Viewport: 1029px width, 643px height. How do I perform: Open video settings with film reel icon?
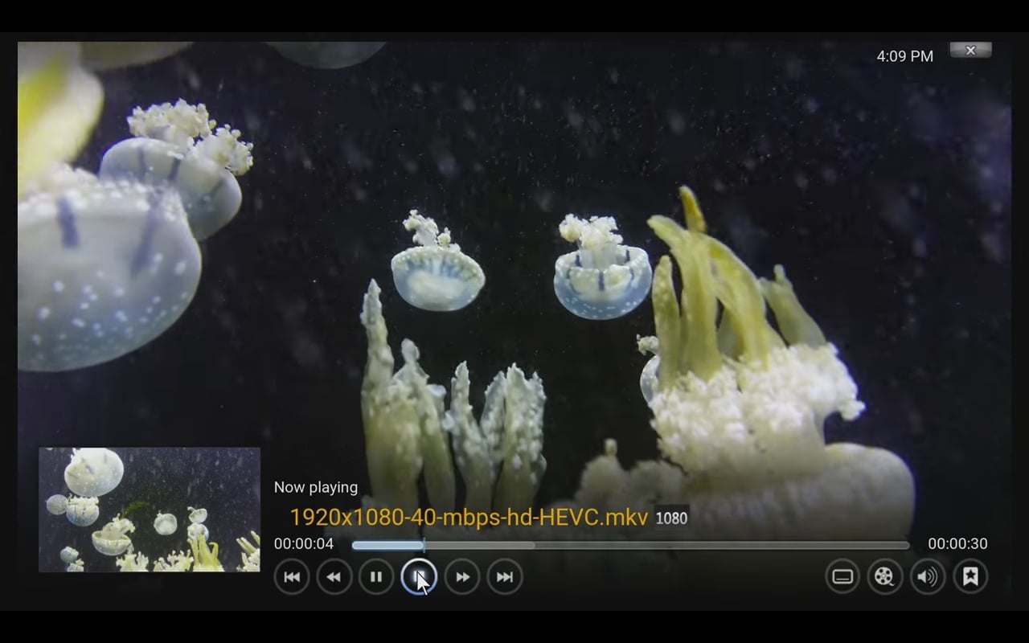pos(885,576)
